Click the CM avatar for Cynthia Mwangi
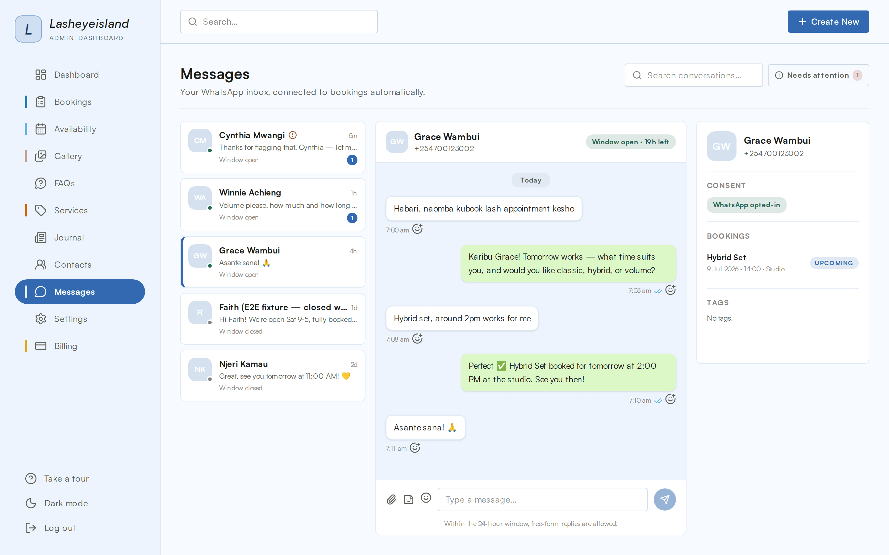Screen dimensions: 889x555 [200, 141]
